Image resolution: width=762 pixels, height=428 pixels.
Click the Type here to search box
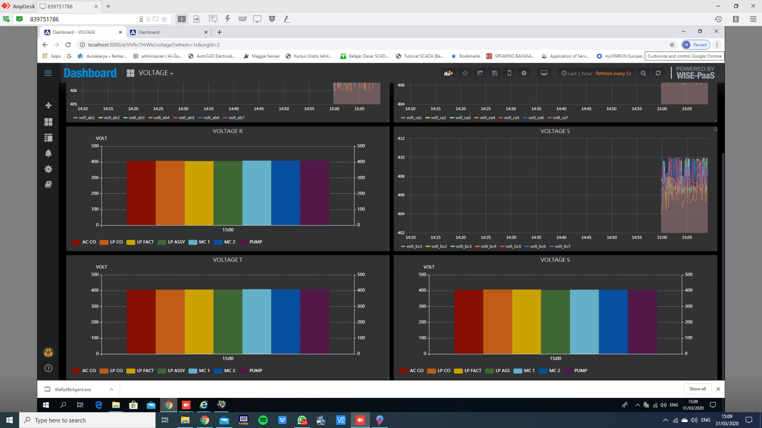pyautogui.click(x=87, y=420)
